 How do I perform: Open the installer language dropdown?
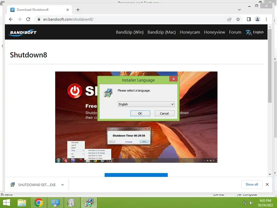point(146,104)
